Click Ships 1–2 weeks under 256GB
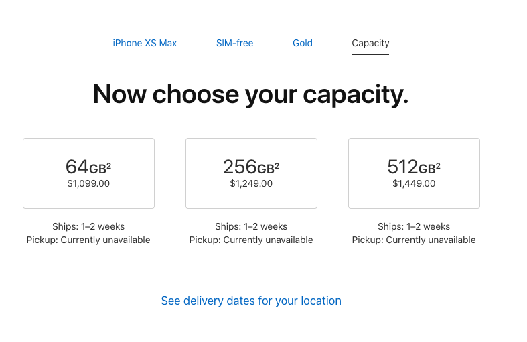The width and height of the screenshot is (527, 342). click(251, 226)
